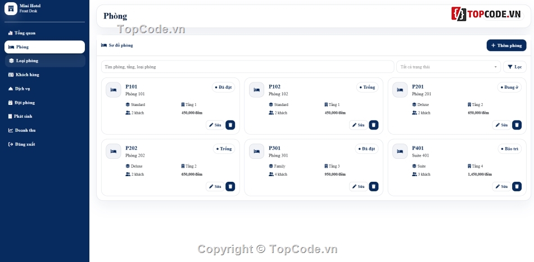Focus the room search input field
The width and height of the screenshot is (534, 262).
click(x=247, y=67)
